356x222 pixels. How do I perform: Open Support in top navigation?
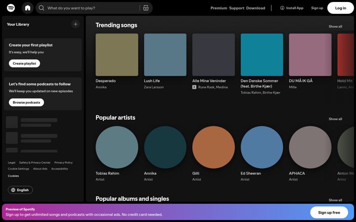coord(236,8)
